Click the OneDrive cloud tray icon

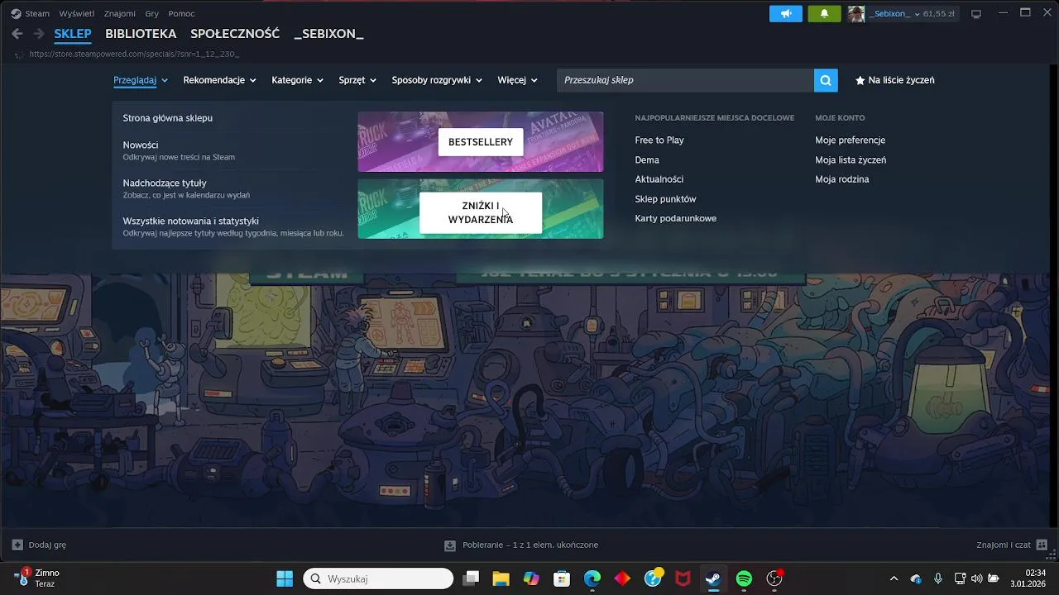(x=916, y=578)
